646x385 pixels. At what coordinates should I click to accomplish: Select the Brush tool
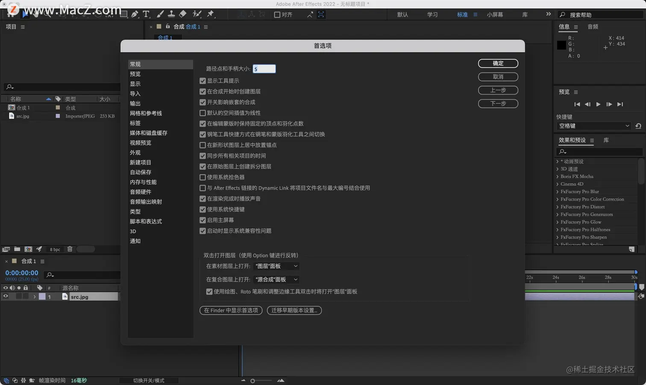(x=160, y=14)
